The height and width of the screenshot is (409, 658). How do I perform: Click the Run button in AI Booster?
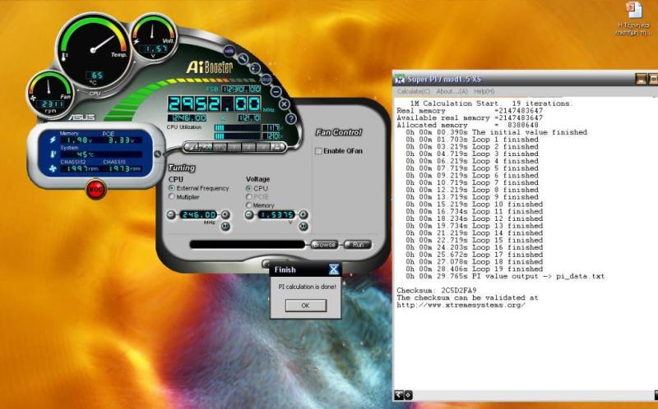tap(358, 244)
